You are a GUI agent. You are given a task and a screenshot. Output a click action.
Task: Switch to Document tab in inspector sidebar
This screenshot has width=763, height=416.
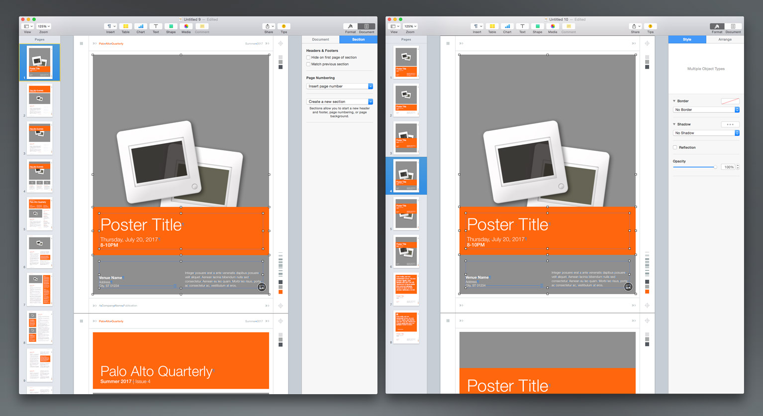[x=320, y=39]
